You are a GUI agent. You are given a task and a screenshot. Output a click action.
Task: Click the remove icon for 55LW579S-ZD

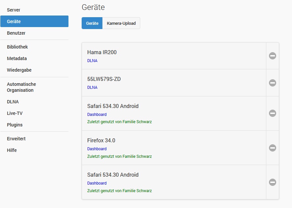272,83
